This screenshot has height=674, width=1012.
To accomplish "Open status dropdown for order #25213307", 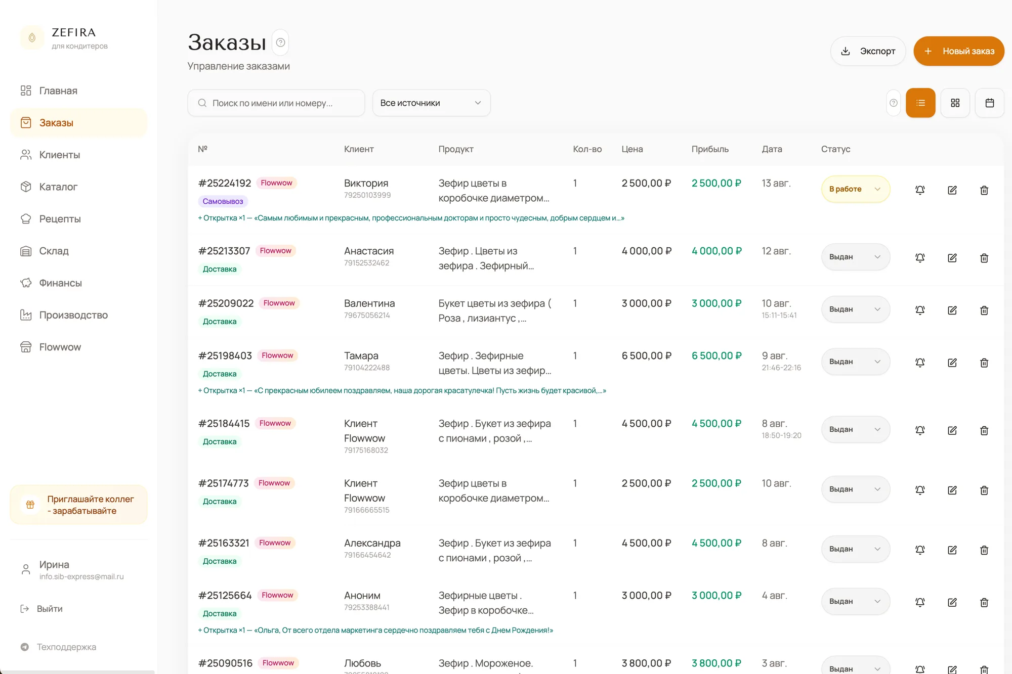I will click(x=855, y=257).
